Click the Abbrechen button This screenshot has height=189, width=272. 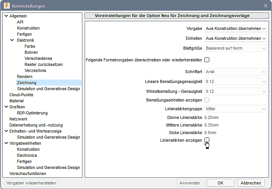click(251, 183)
